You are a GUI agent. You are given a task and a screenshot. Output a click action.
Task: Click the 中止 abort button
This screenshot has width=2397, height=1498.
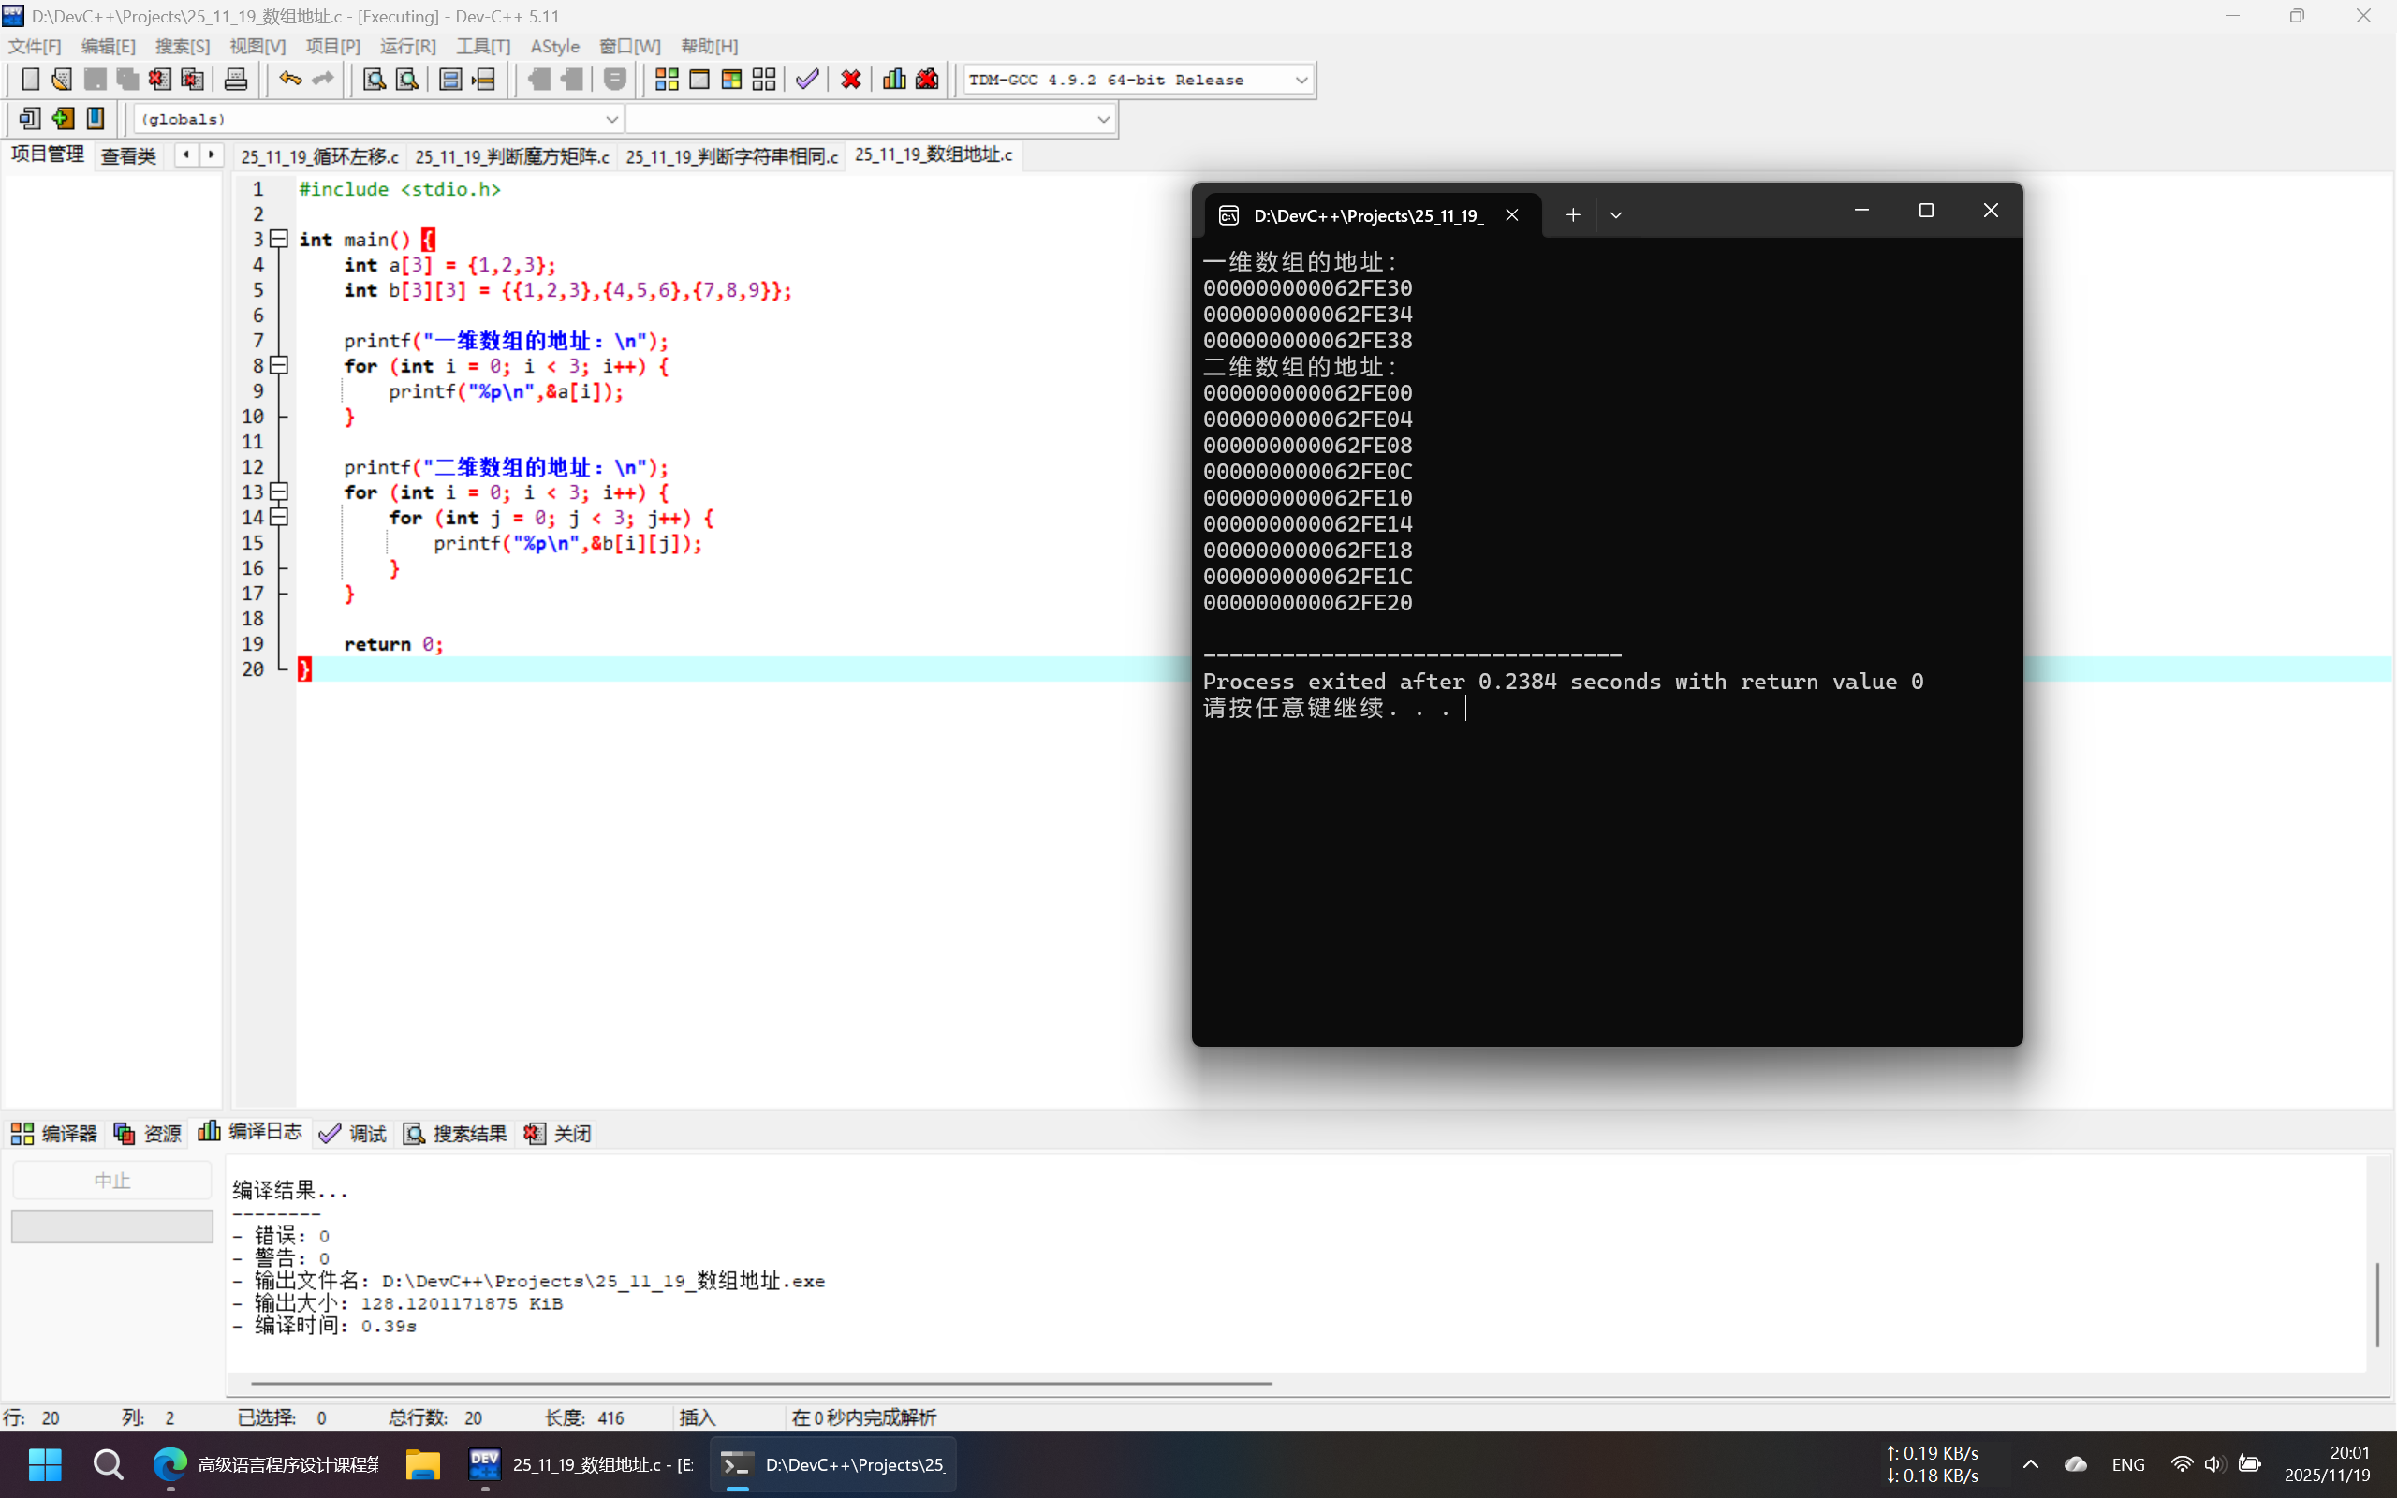pos(112,1180)
